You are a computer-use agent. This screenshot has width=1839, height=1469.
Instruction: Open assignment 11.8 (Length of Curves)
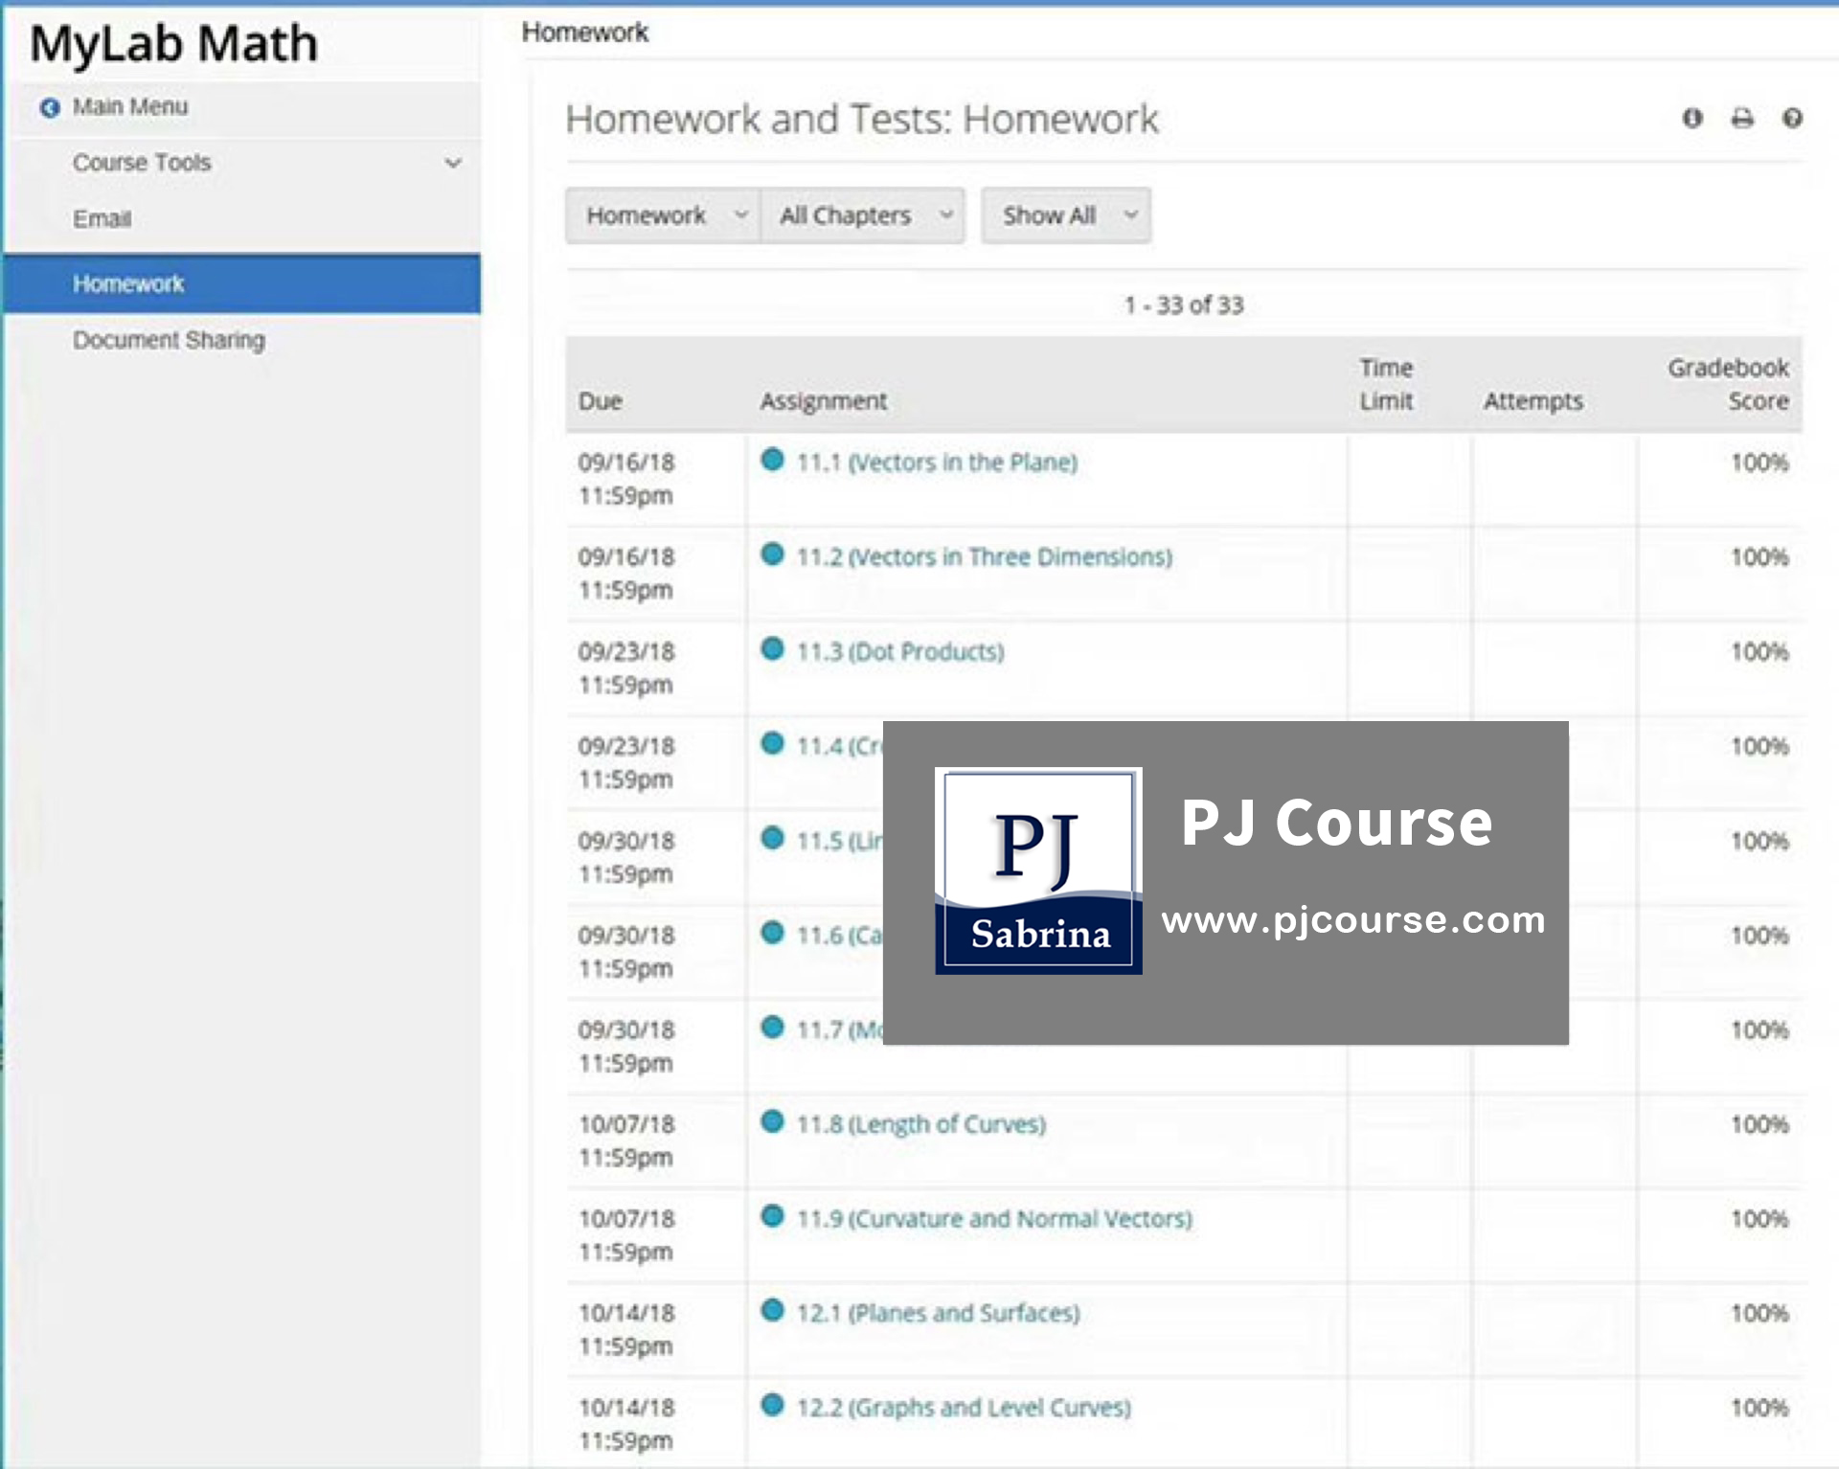921,1124
